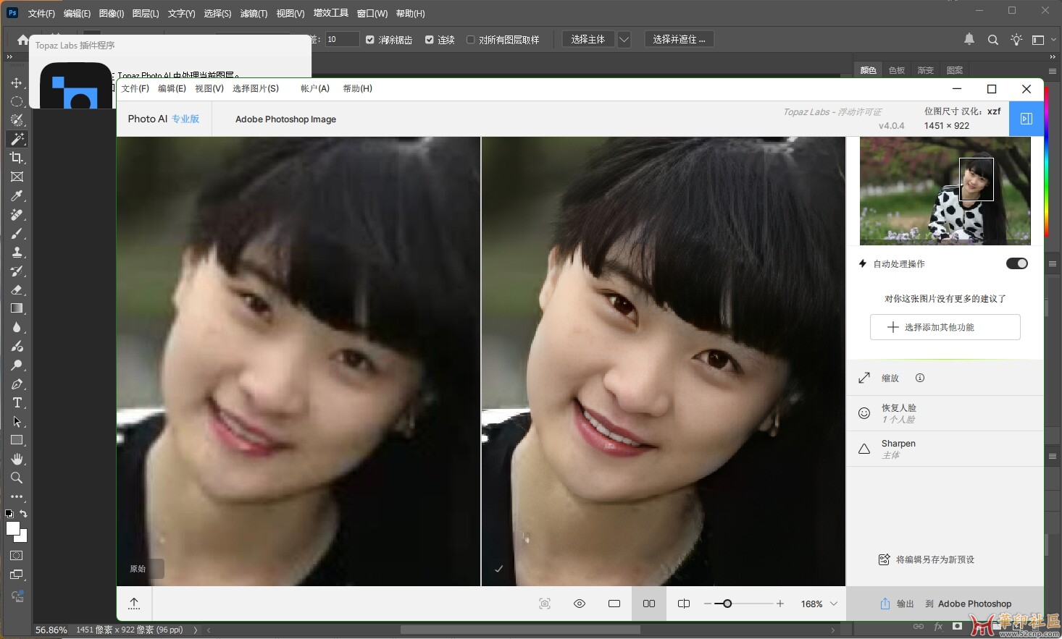The image size is (1062, 639).
Task: Click the Photoshop Home icon
Action: [x=23, y=40]
